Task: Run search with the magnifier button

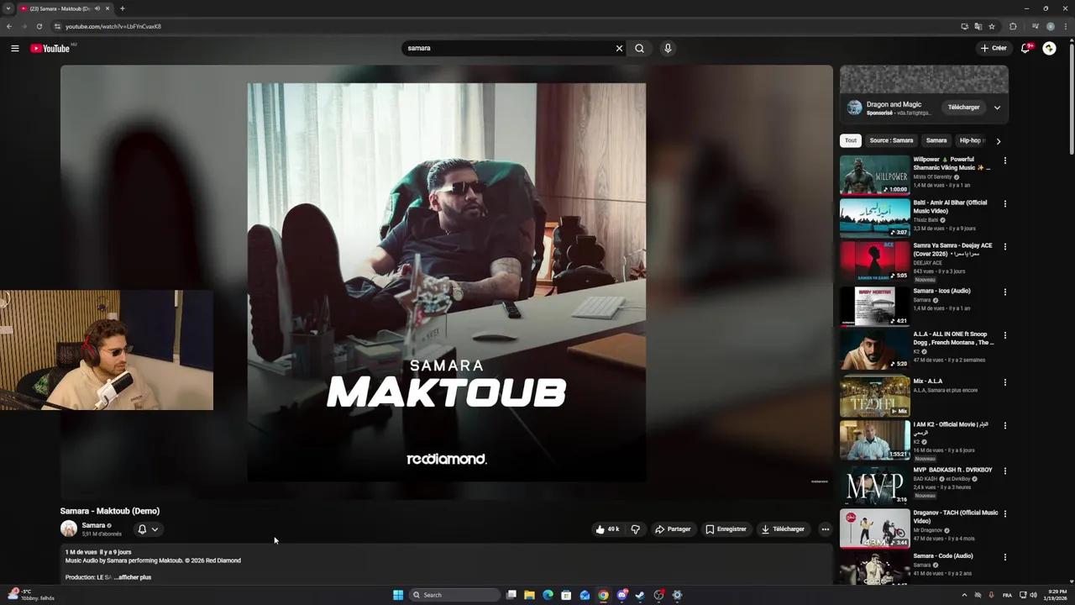Action: (x=639, y=48)
